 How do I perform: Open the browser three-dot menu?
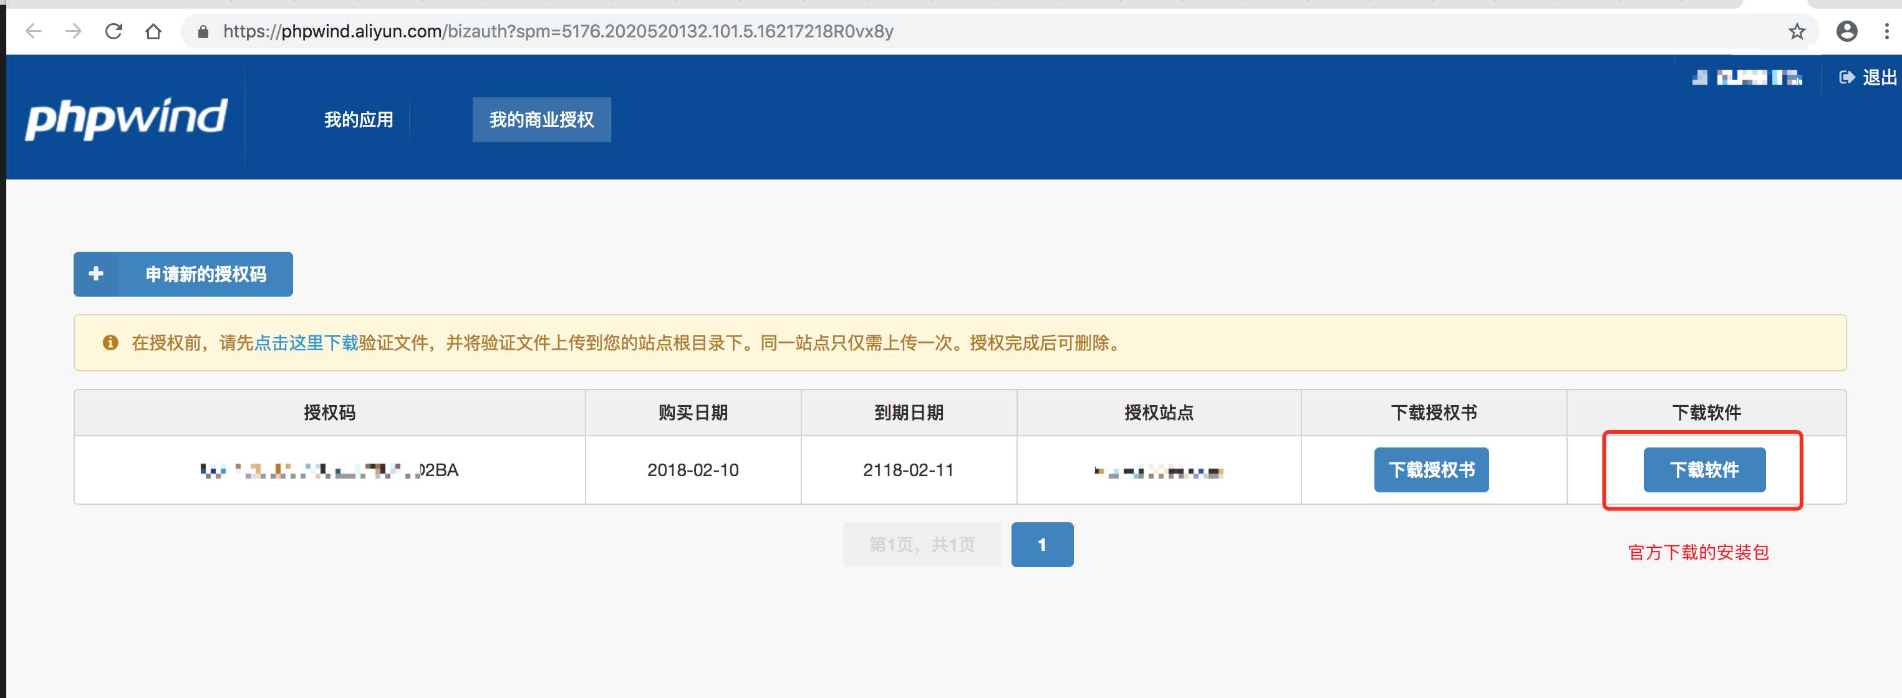[x=1886, y=31]
